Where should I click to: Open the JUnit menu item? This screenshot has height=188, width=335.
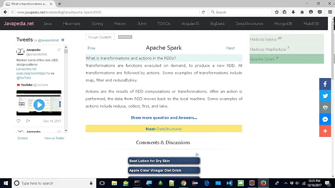(x=142, y=24)
